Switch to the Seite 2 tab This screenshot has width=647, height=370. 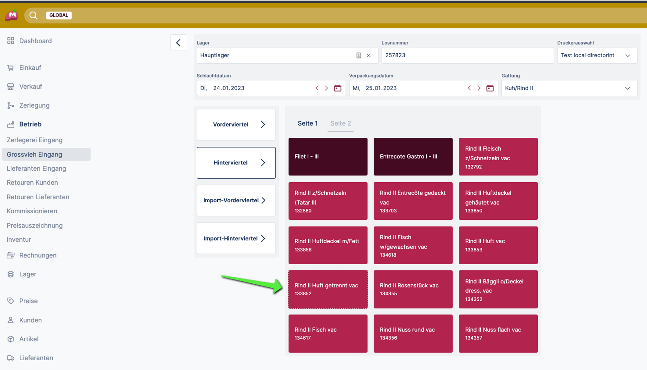(340, 123)
